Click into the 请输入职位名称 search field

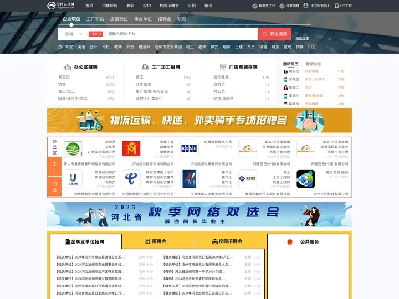tap(182, 34)
